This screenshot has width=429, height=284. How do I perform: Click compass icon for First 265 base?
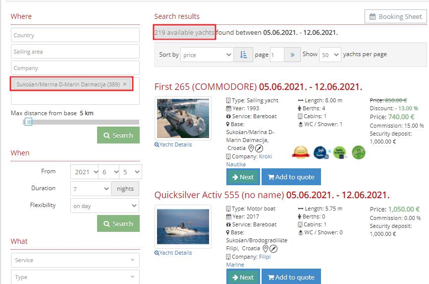(259, 148)
